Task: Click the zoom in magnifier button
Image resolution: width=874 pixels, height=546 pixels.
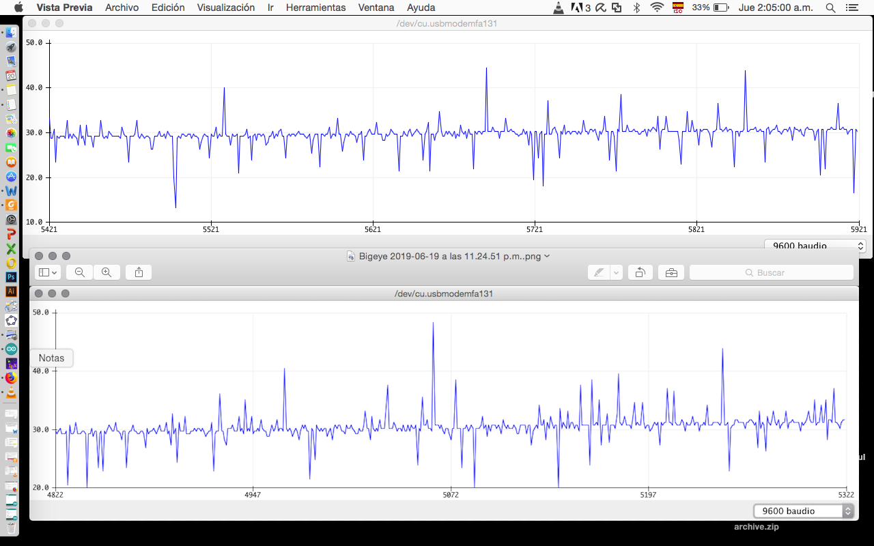Action: (107, 272)
